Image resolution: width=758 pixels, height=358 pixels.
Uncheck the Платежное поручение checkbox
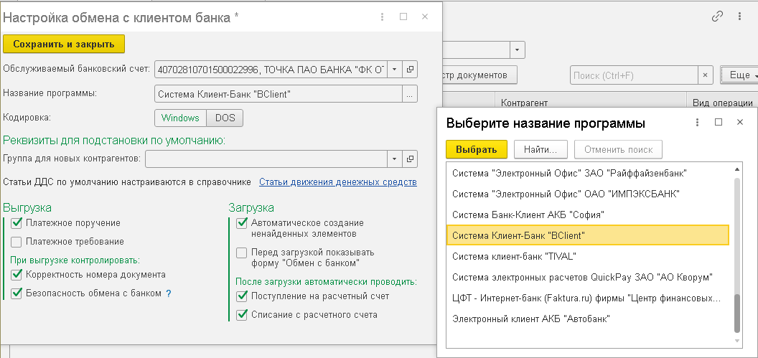click(x=17, y=223)
